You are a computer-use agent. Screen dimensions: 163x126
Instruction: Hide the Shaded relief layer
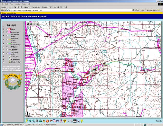coord(3,62)
